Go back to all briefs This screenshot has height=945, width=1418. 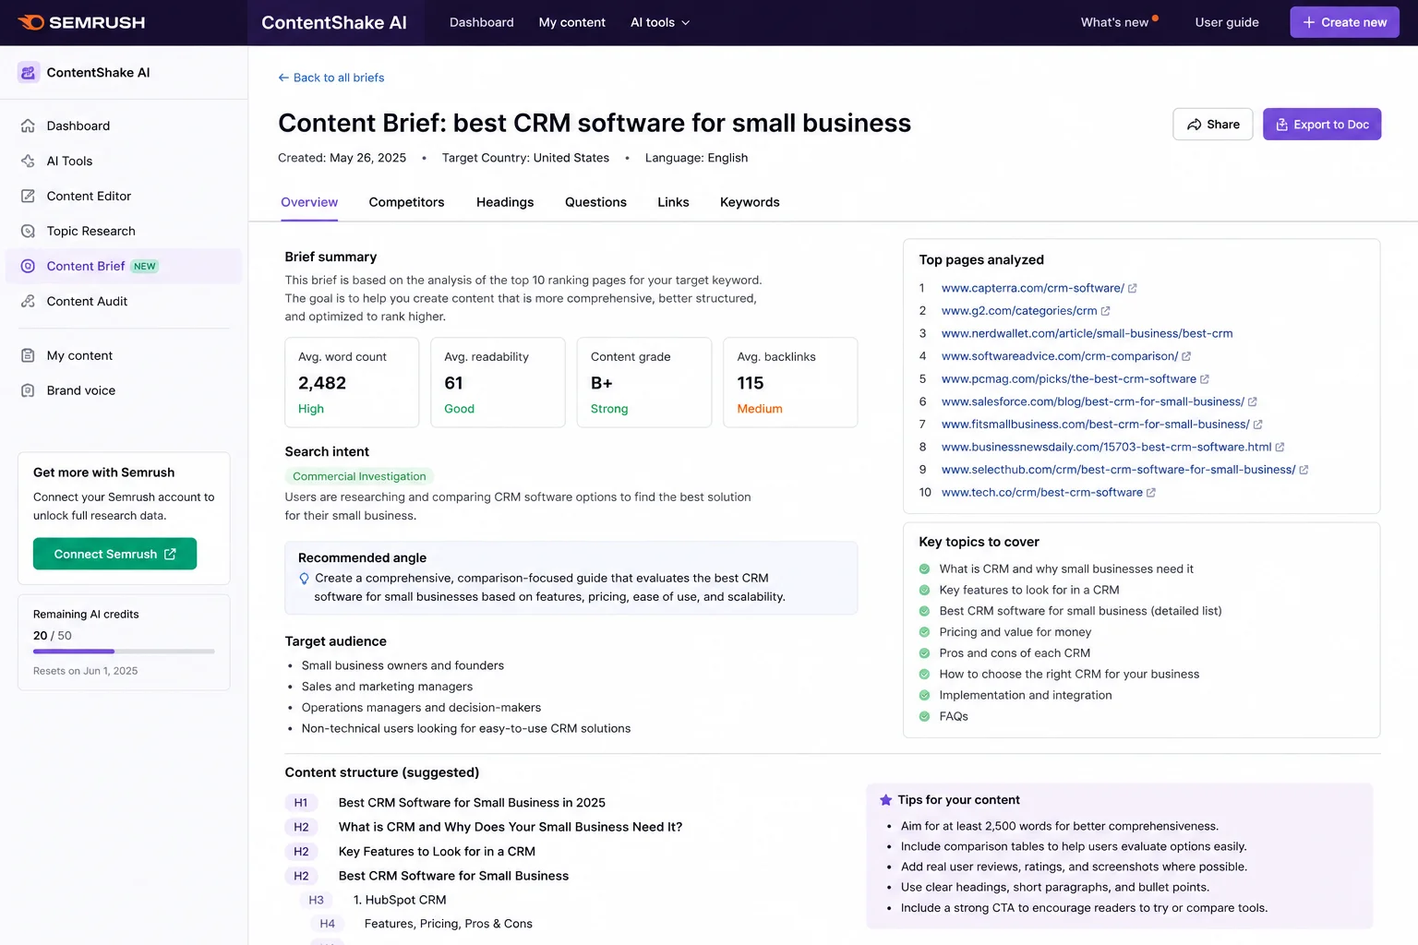click(330, 78)
